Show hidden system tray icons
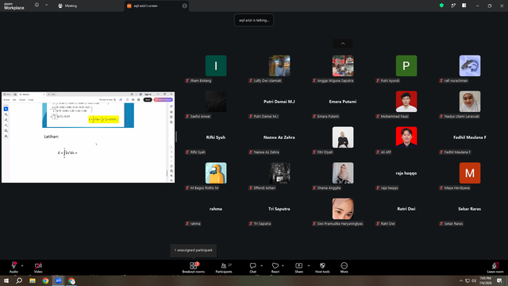508x286 pixels. (x=461, y=280)
